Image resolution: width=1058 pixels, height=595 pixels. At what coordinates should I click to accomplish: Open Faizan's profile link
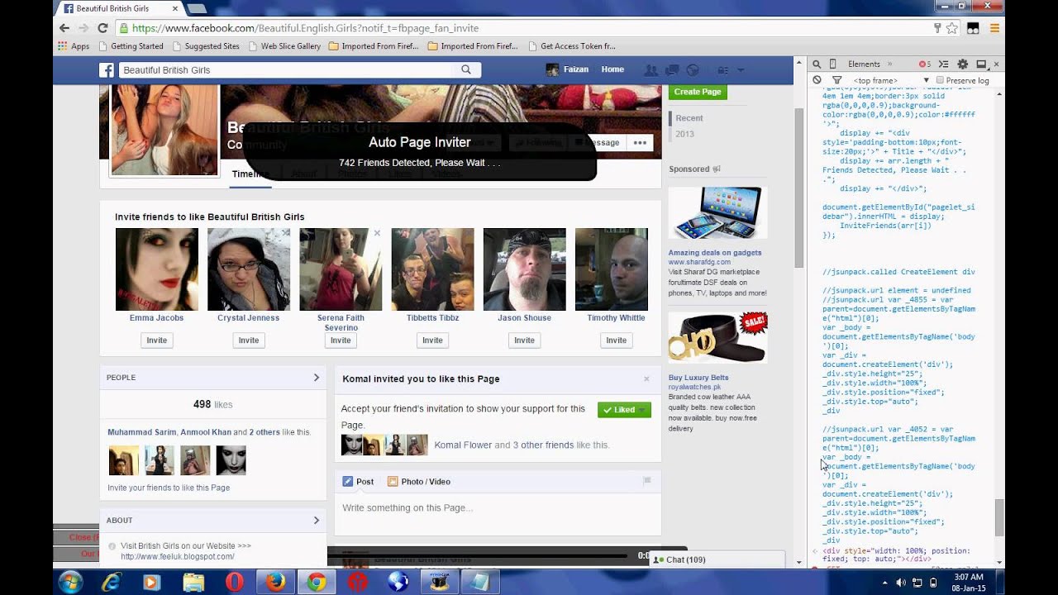coord(568,70)
